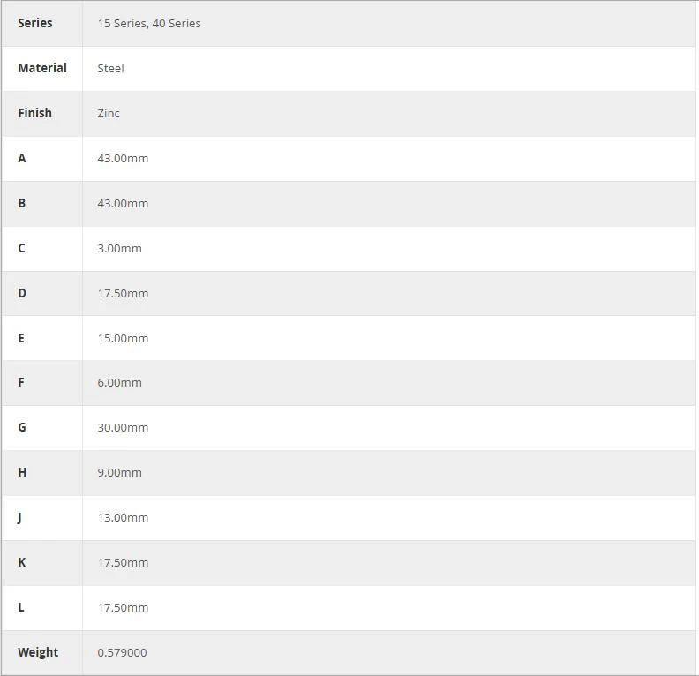
Task: Click the Weight row label
Action: click(38, 652)
